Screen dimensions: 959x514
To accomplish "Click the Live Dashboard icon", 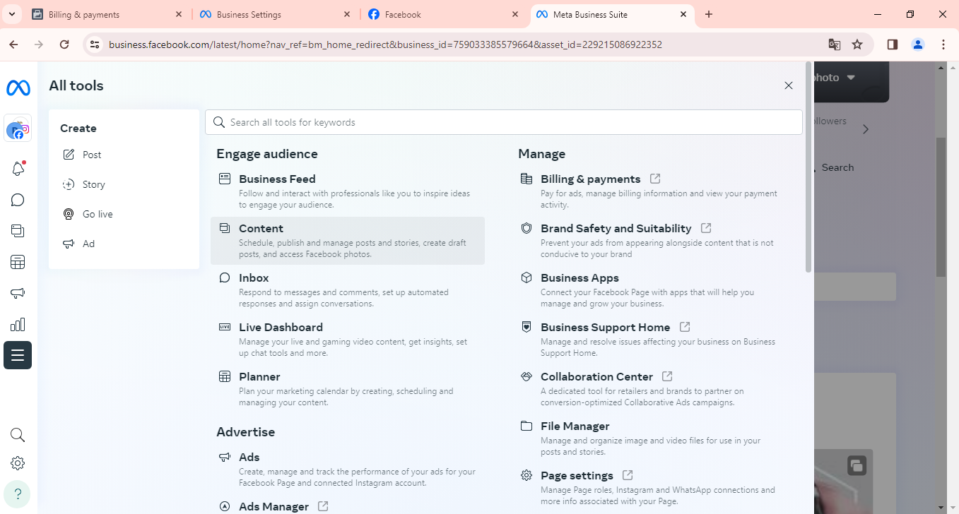I will (225, 327).
